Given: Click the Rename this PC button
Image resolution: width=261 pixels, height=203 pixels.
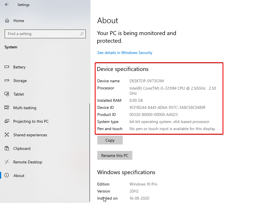Looking at the screenshot, I should pyautogui.click(x=115, y=155).
